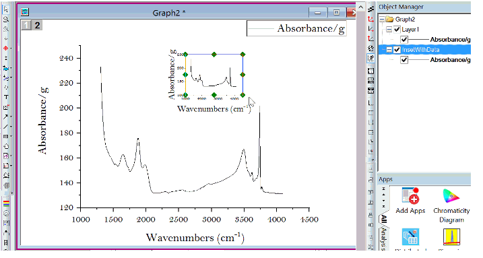Activate the Zoom Out tool
This screenshot has width=483, height=258.
[6, 29]
